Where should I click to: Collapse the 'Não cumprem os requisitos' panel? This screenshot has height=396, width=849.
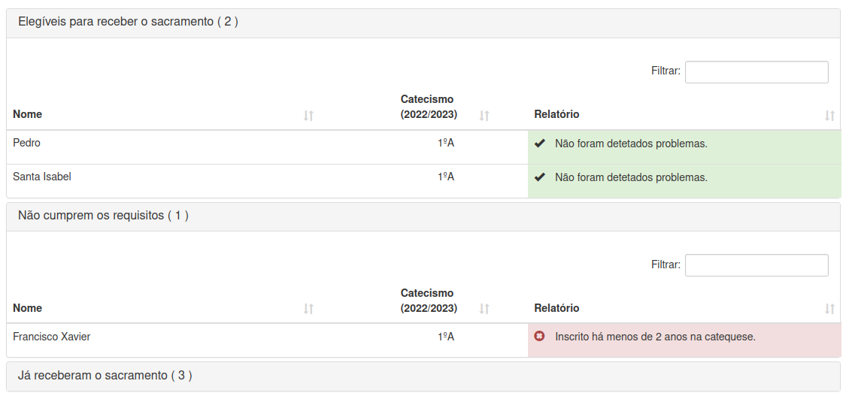pyautogui.click(x=103, y=216)
